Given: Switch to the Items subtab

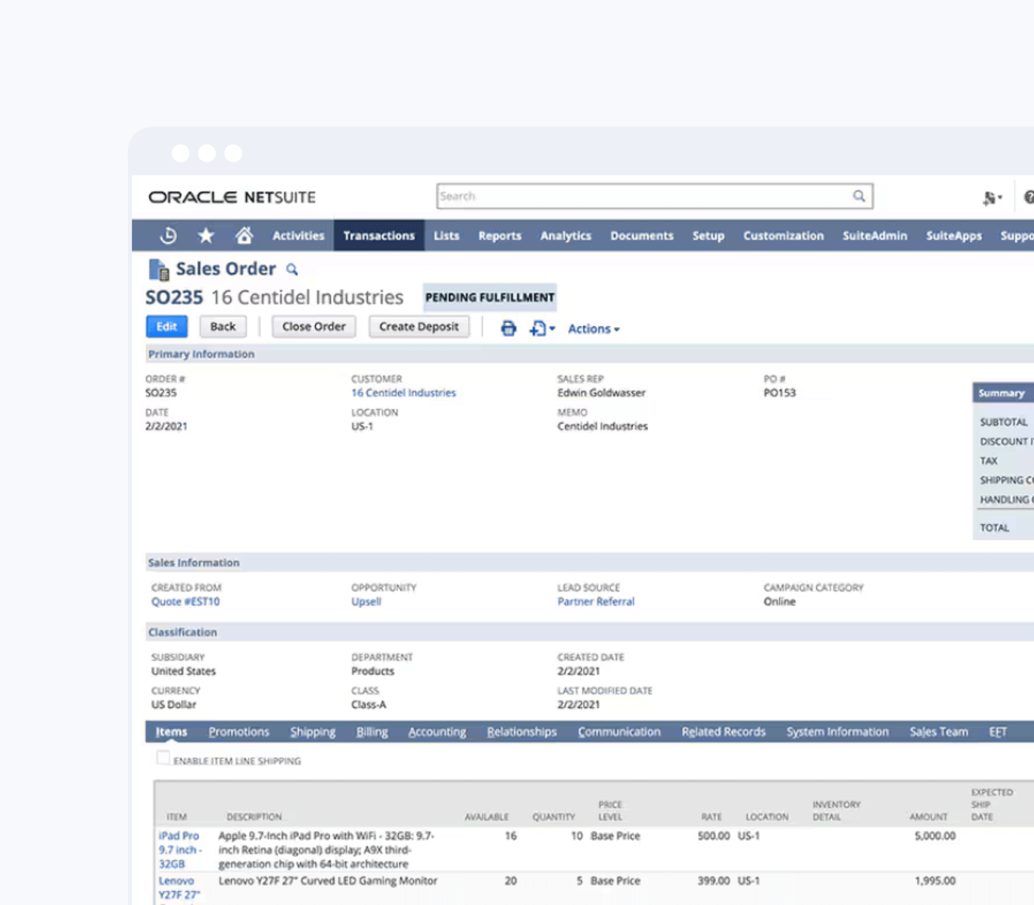Looking at the screenshot, I should (x=171, y=732).
